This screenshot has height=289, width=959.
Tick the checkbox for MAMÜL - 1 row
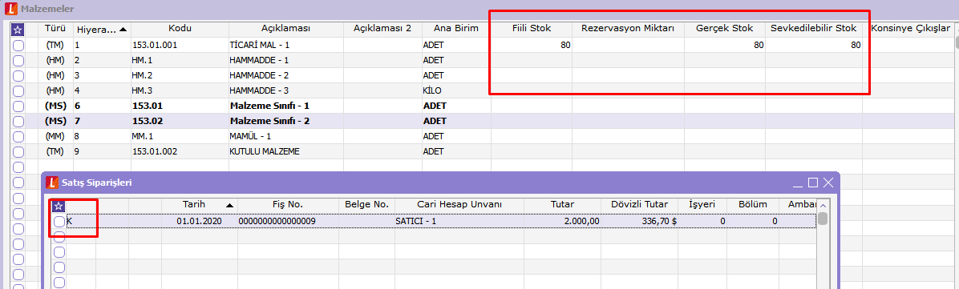pos(18,136)
